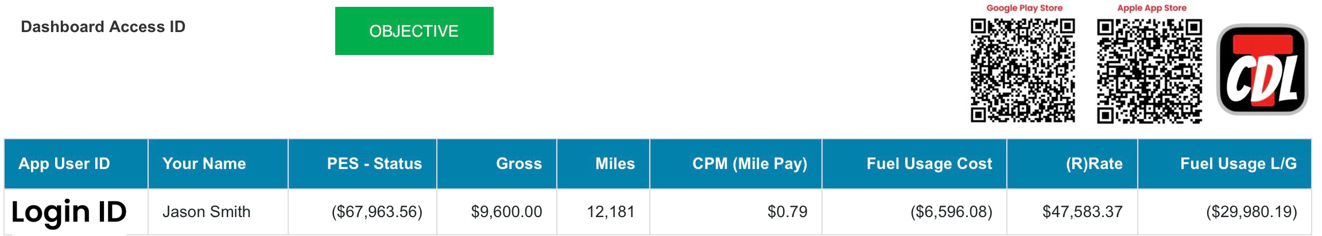This screenshot has height=236, width=1322.
Task: Click the Miles column header
Action: pos(615,164)
